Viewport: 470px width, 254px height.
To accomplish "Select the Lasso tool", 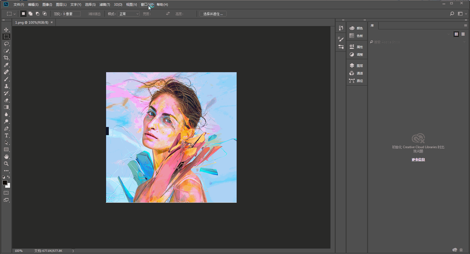I will coord(6,44).
